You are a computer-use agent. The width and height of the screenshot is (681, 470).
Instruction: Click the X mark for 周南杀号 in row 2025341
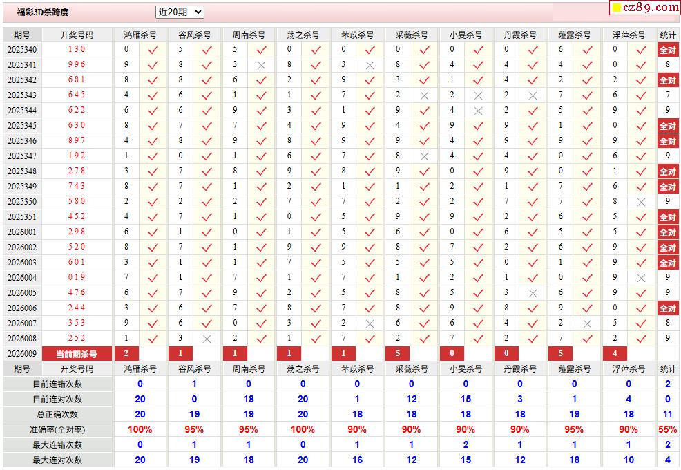click(261, 65)
